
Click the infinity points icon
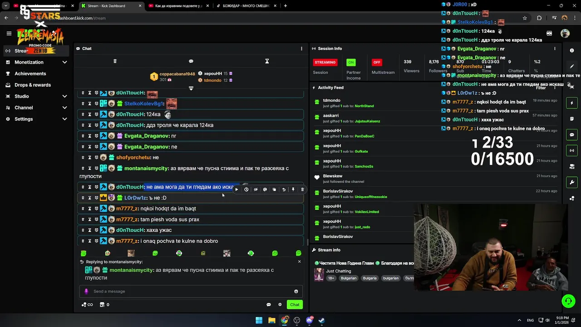coord(87,305)
